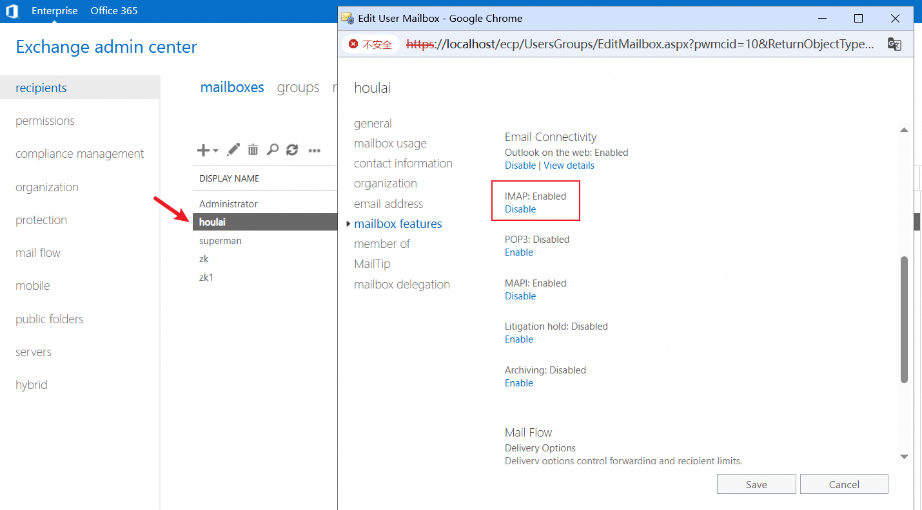
Task: Open compliance management section
Action: [80, 154]
